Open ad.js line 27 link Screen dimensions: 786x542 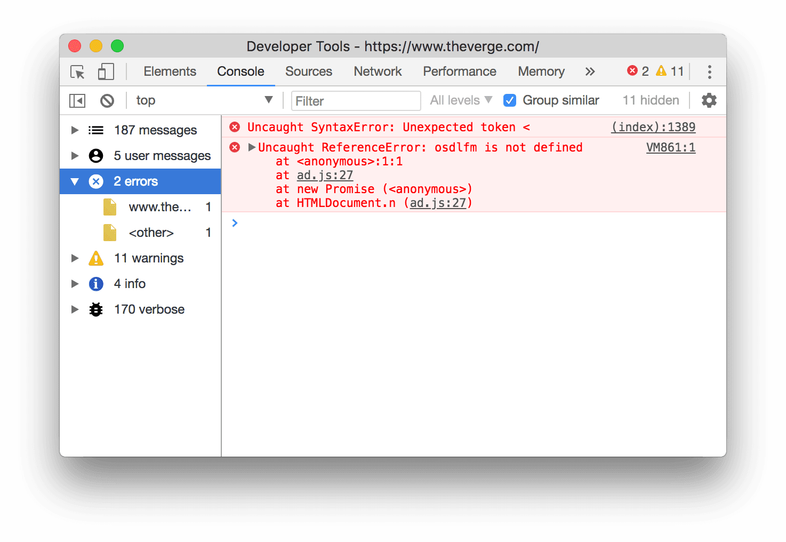coord(325,175)
